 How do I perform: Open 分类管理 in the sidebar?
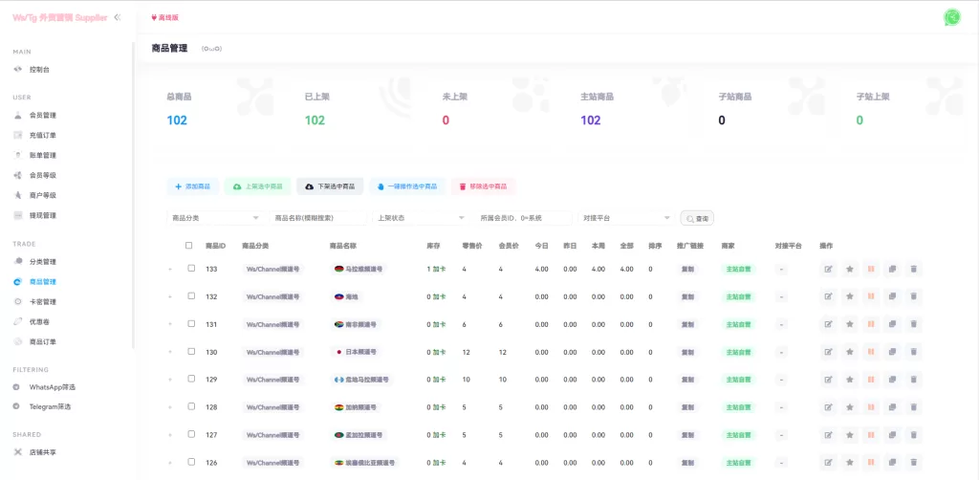pyautogui.click(x=43, y=262)
